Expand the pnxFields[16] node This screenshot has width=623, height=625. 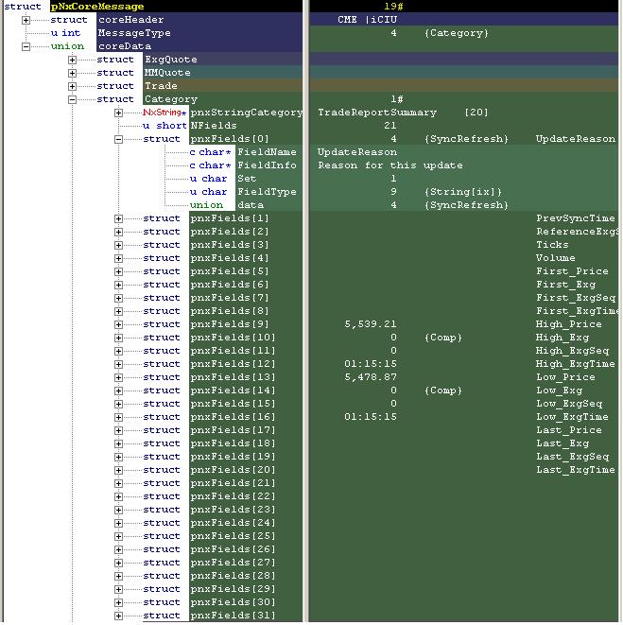118,417
